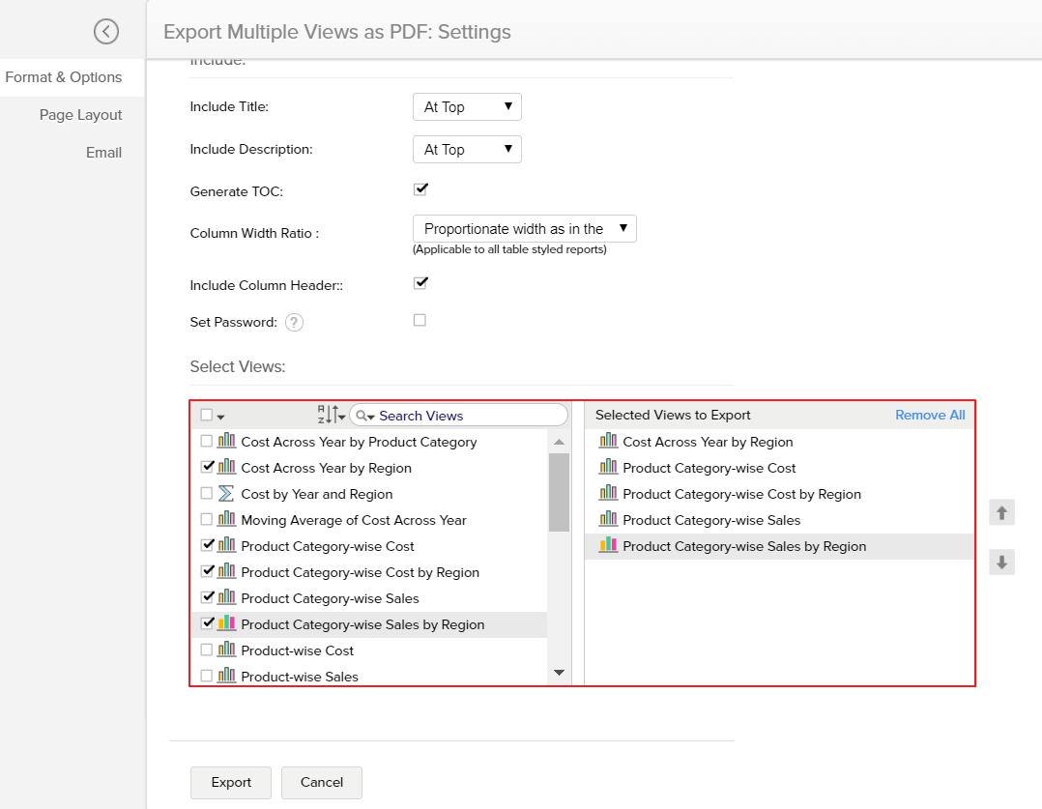Click the A-Z sort icon above view list
The width and height of the screenshot is (1042, 809).
[x=329, y=414]
